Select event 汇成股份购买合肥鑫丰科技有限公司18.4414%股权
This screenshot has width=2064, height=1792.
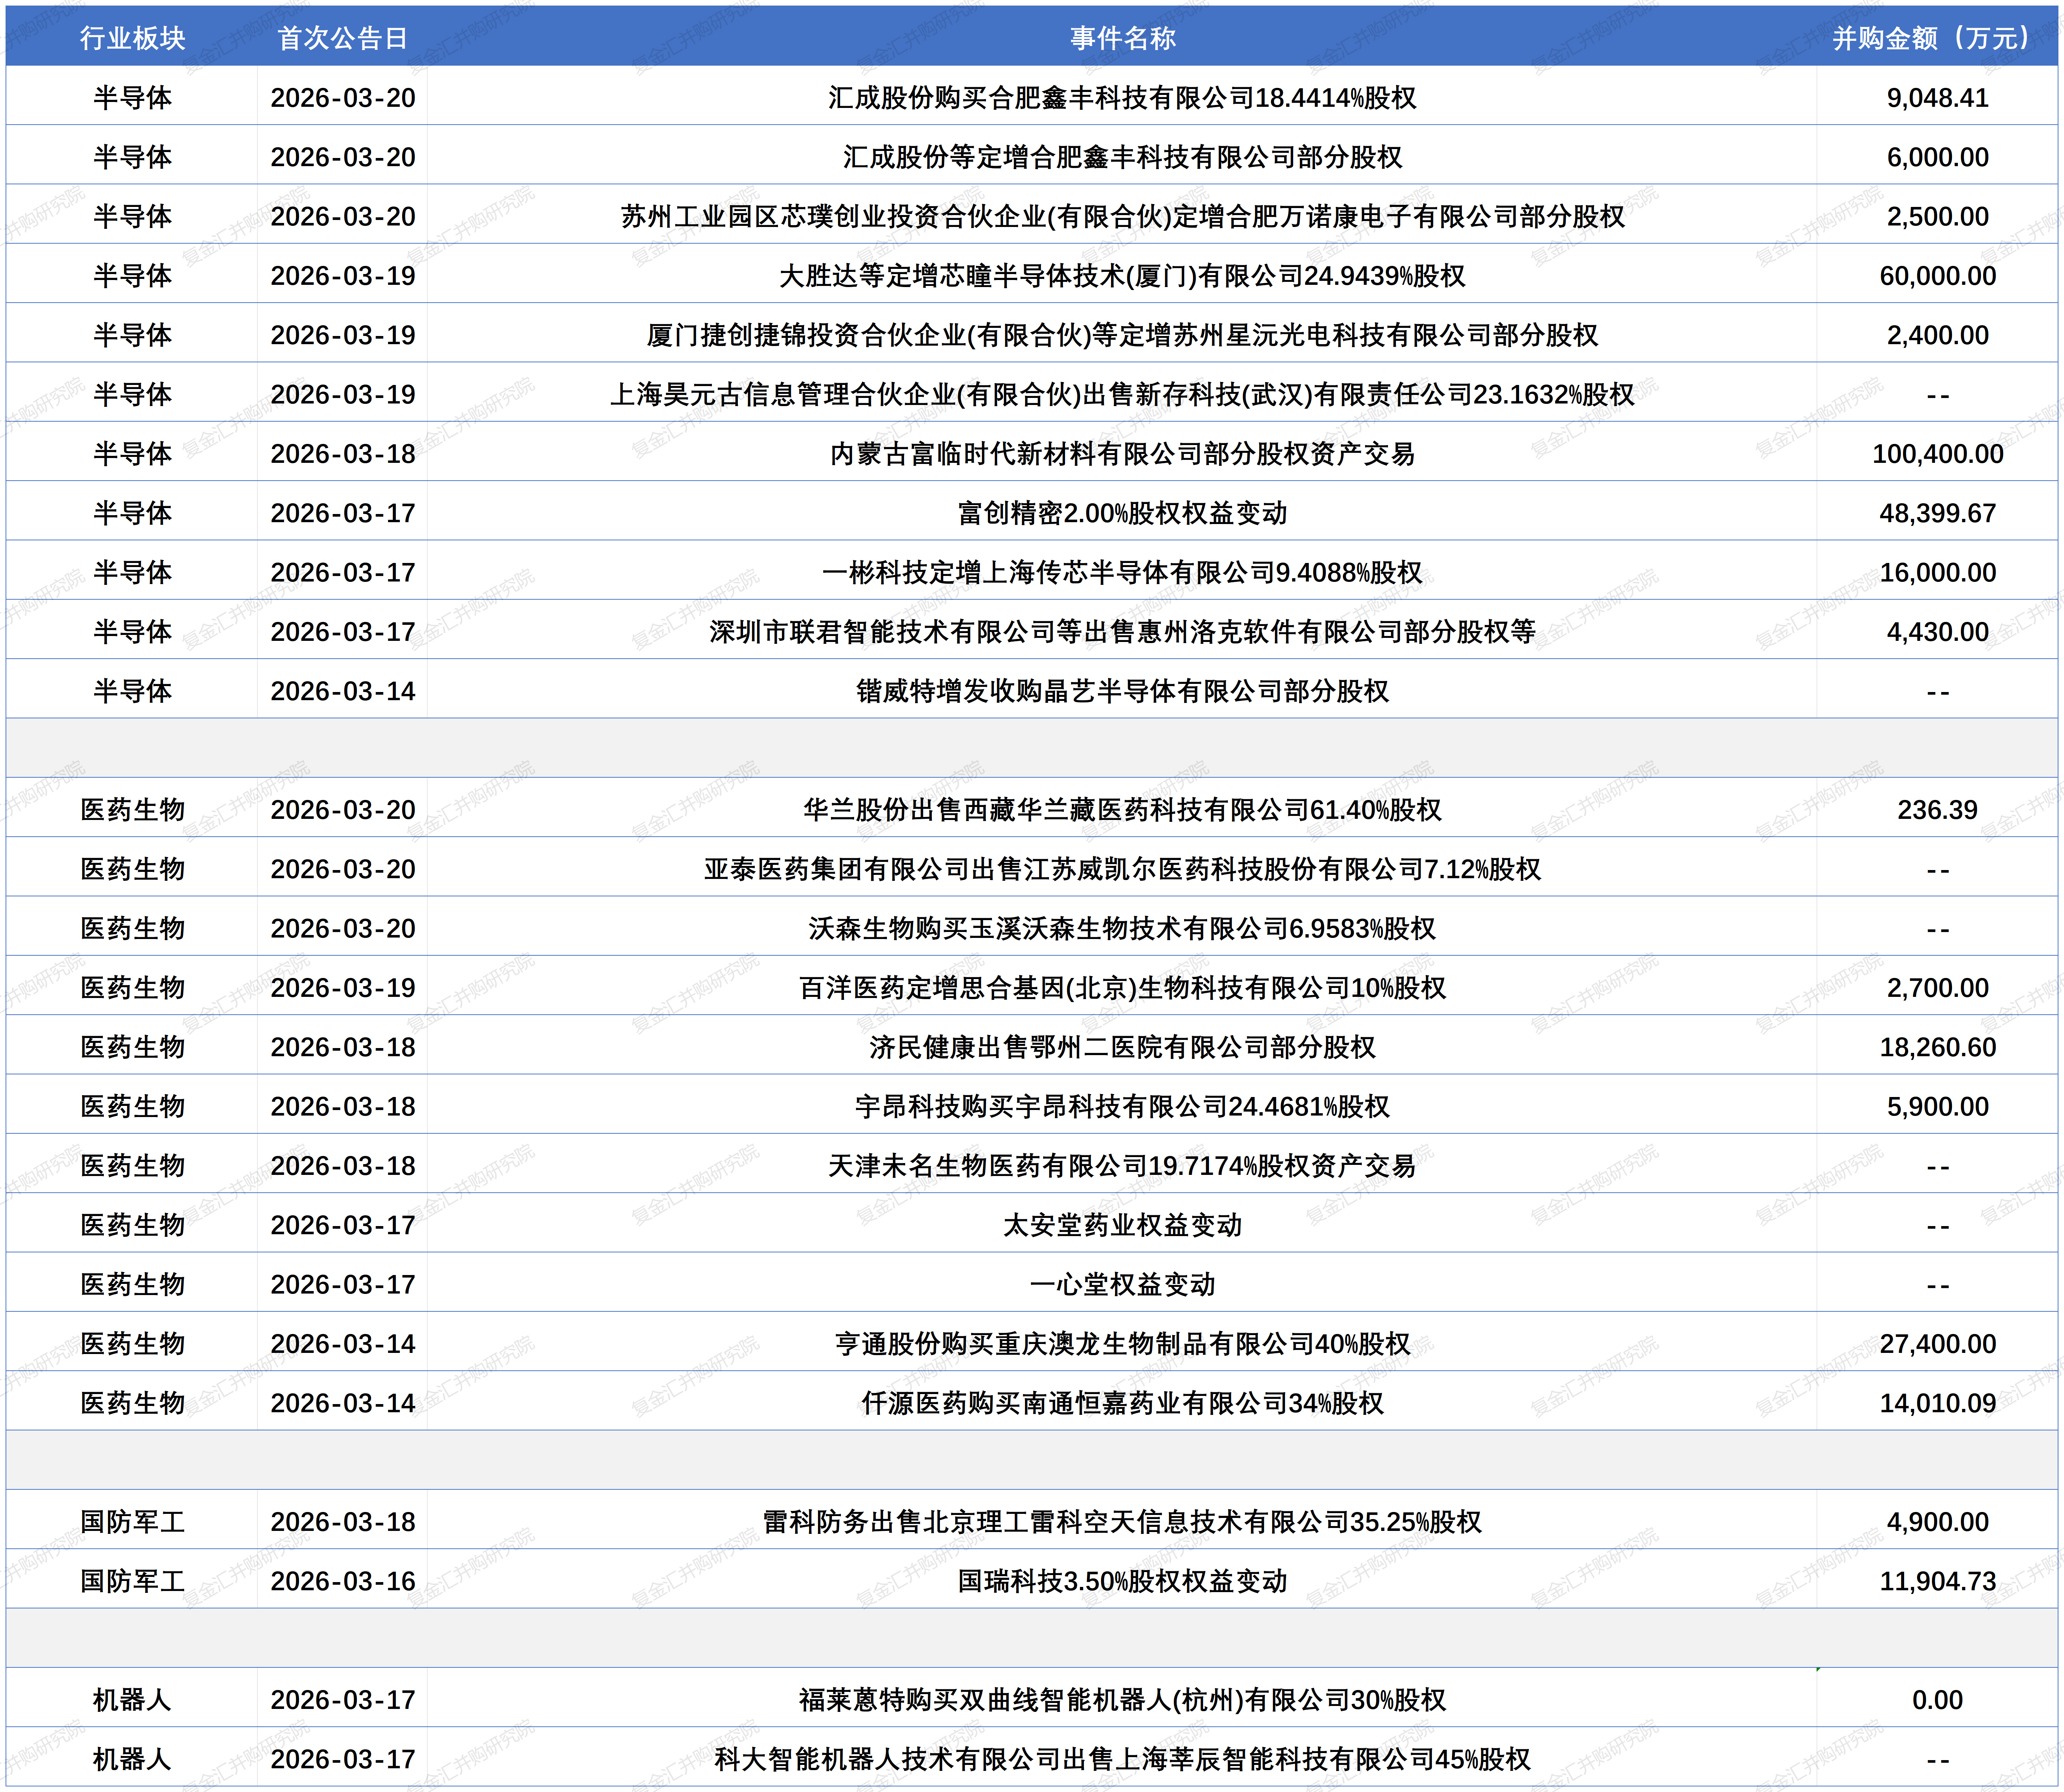pyautogui.click(x=1122, y=97)
